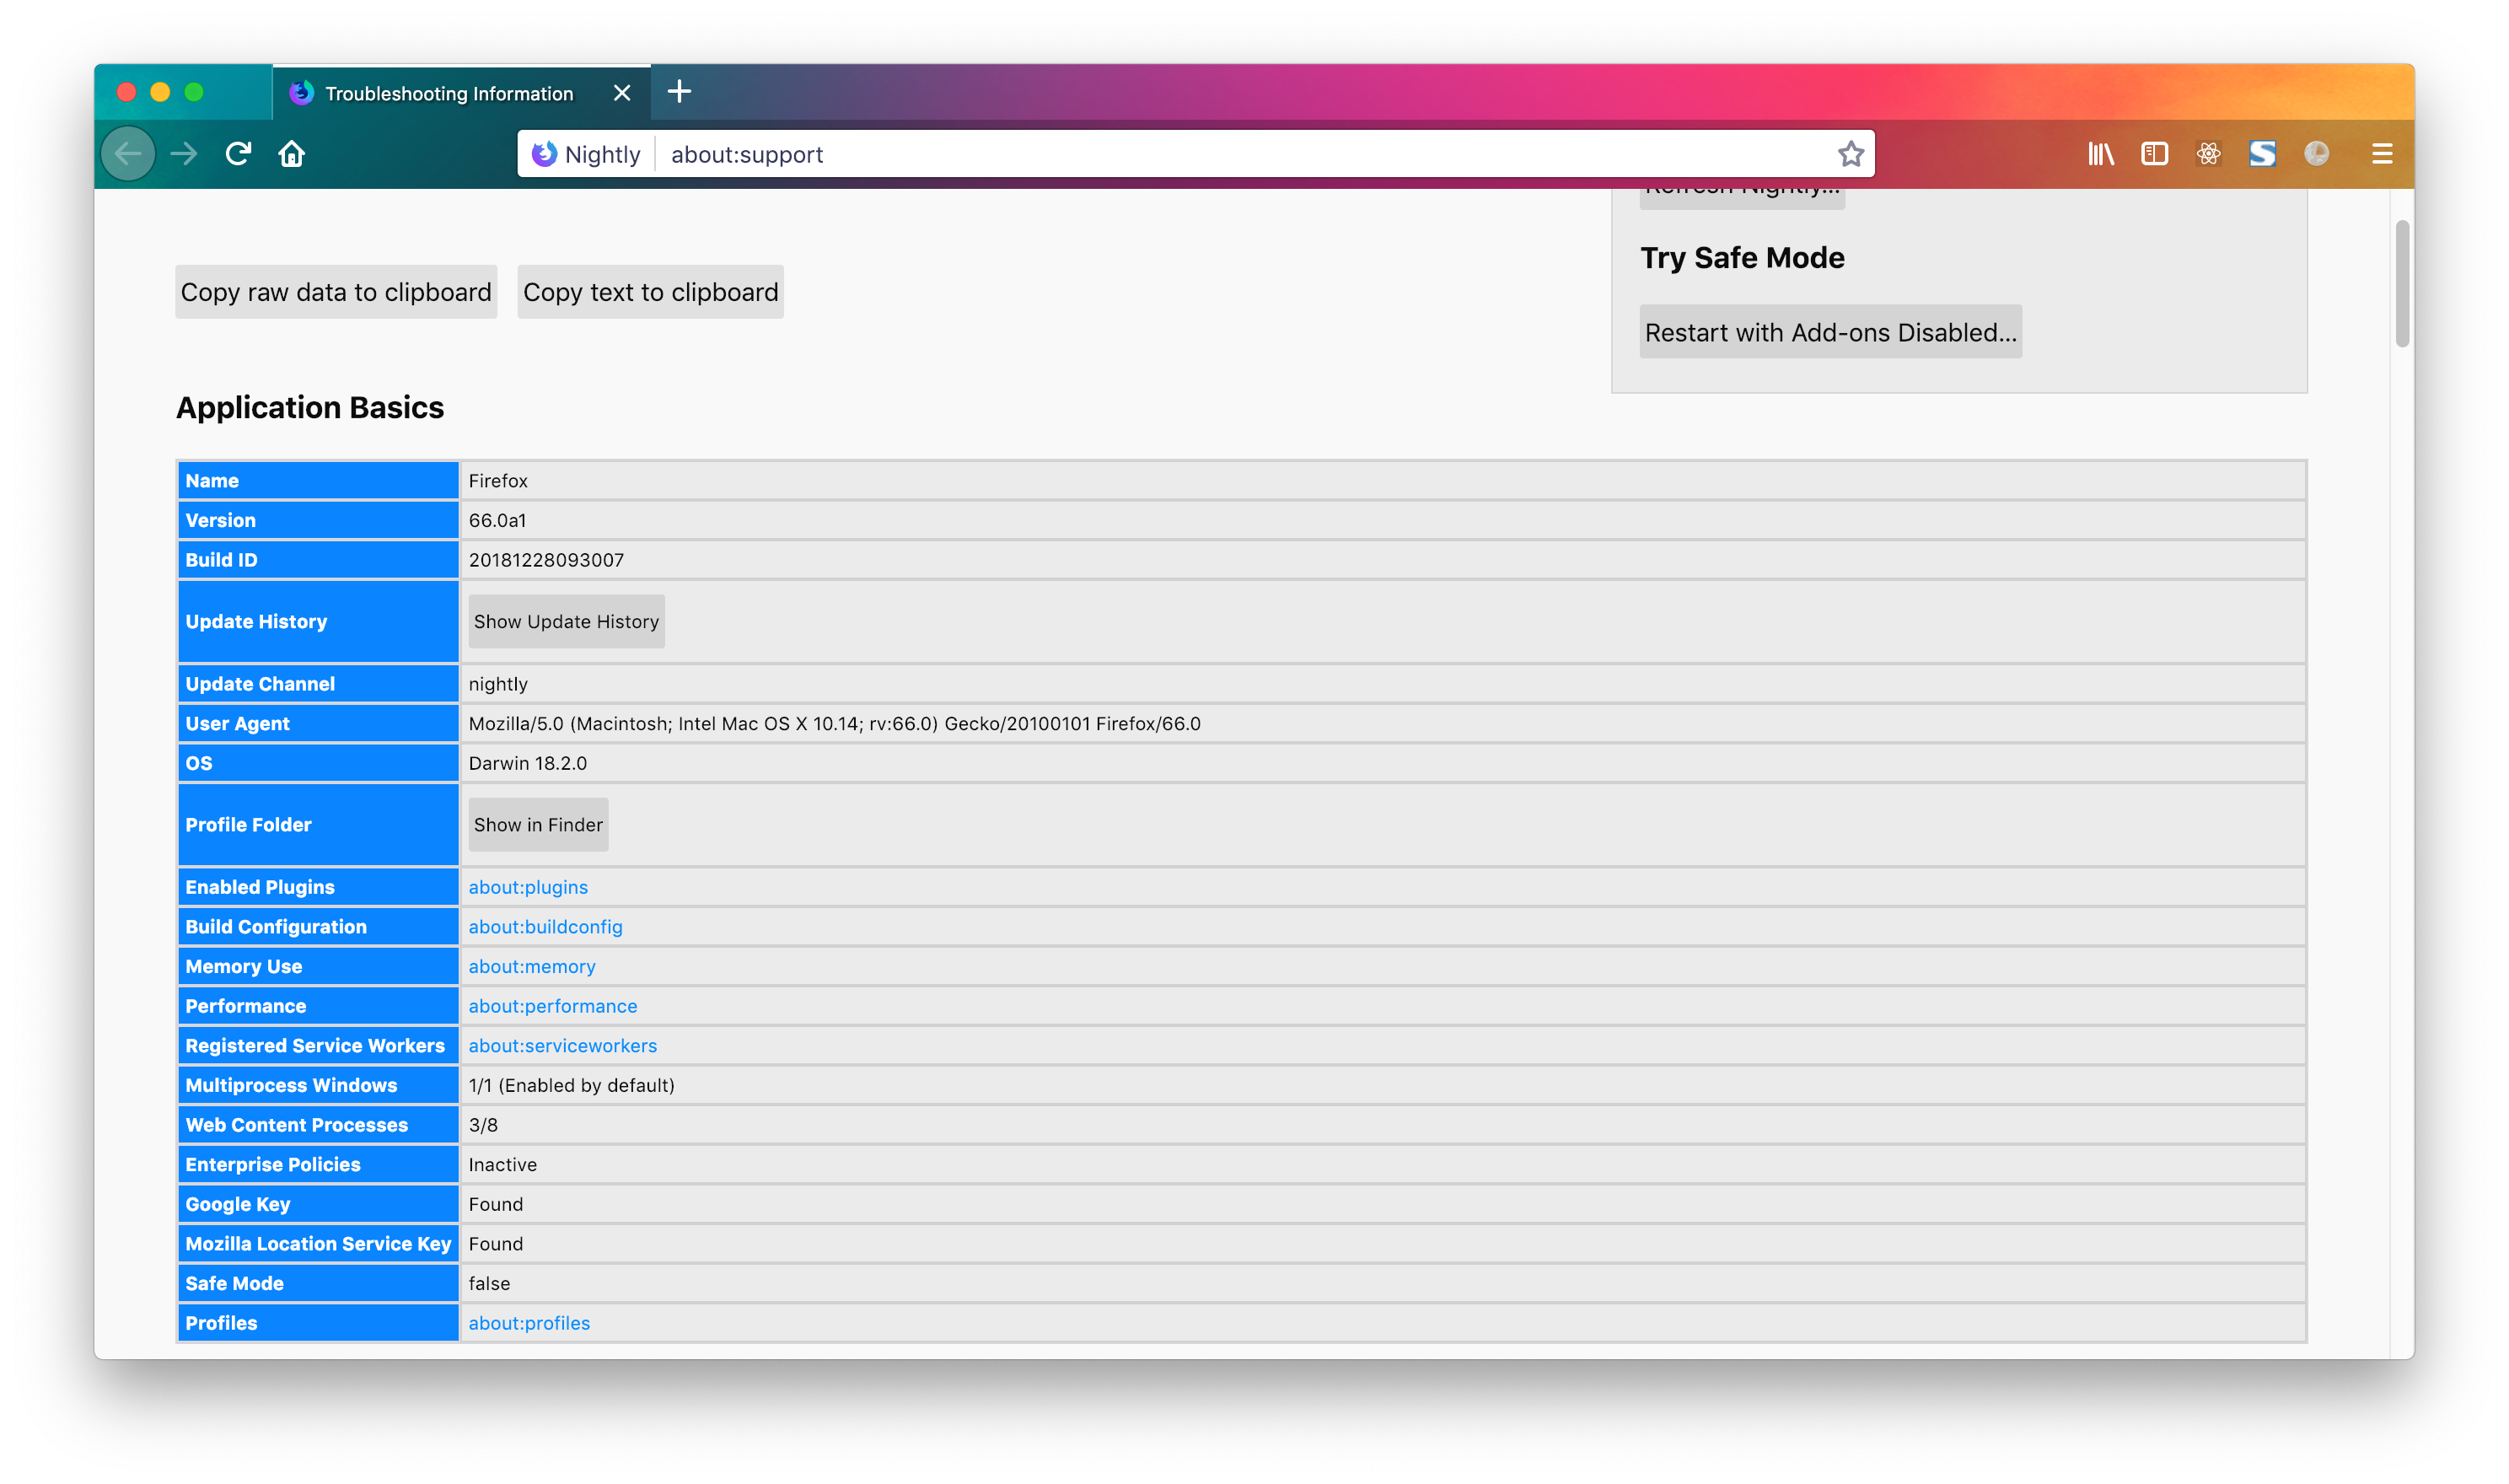2509x1484 pixels.
Task: Click the Build Configuration row label
Action: 276,927
